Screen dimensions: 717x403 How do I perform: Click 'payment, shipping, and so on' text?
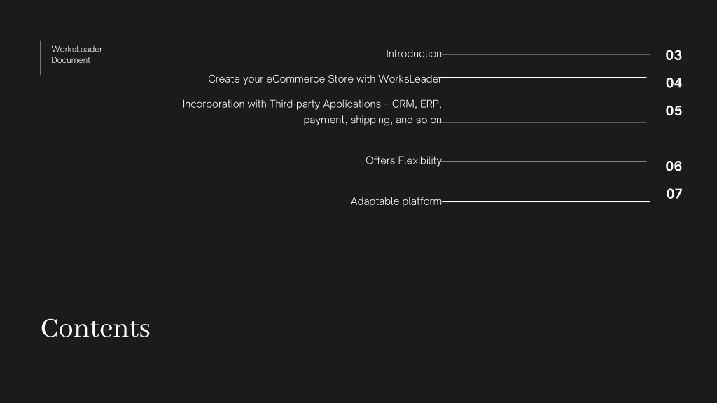pyautogui.click(x=373, y=120)
